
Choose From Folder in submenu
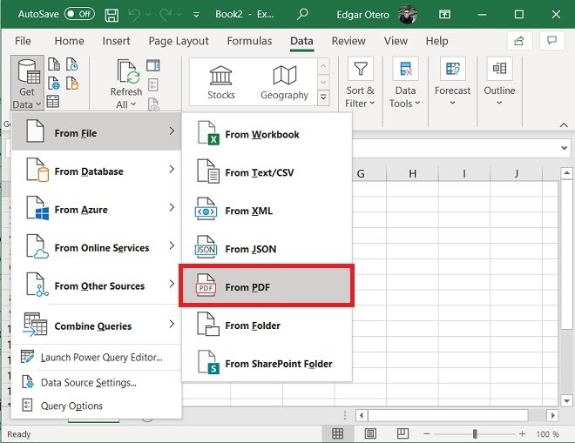pos(267,326)
